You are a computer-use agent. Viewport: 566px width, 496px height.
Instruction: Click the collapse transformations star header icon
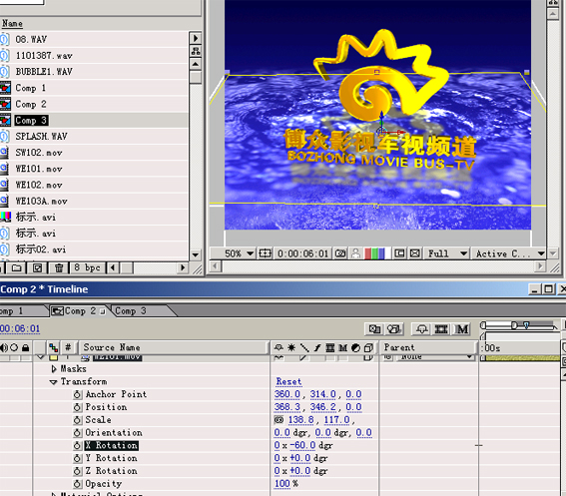pyautogui.click(x=291, y=347)
